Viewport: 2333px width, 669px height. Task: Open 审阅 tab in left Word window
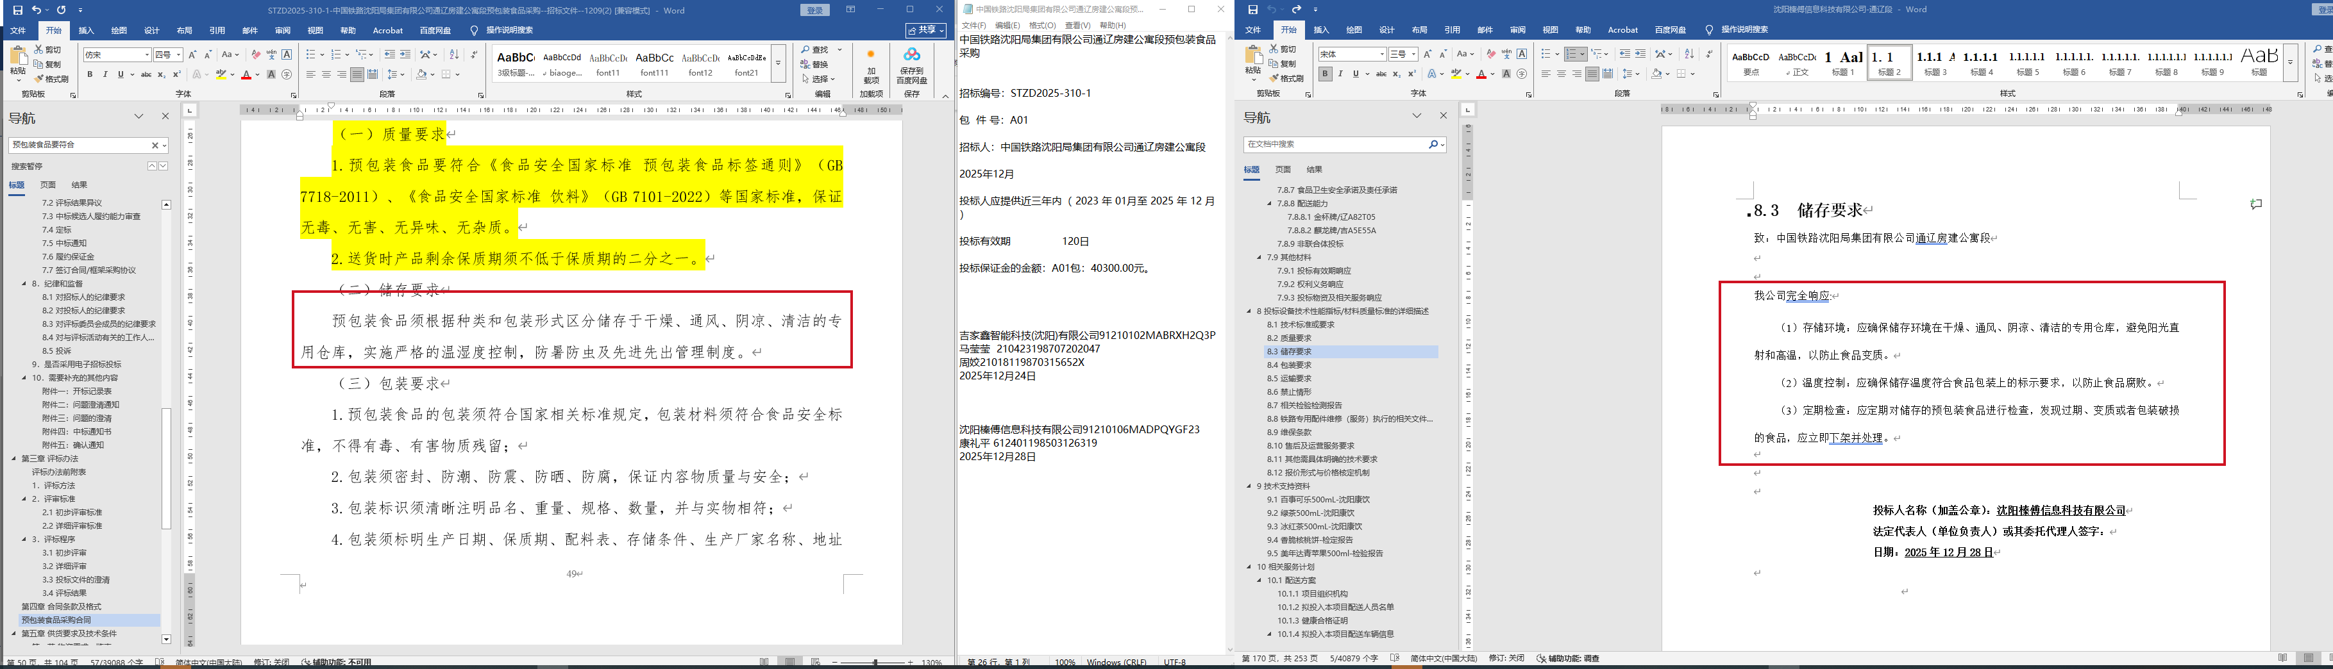click(283, 31)
